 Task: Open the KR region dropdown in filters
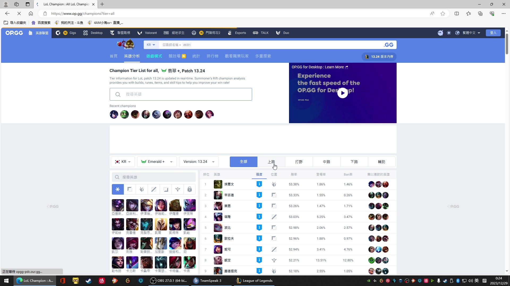[x=123, y=162]
